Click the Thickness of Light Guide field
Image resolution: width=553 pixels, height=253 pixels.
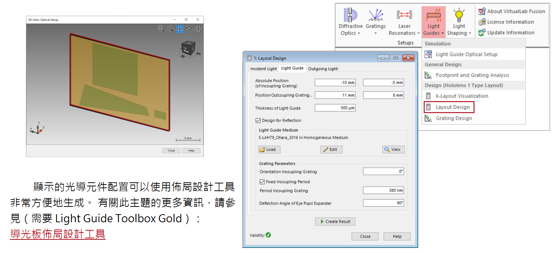tap(335, 108)
